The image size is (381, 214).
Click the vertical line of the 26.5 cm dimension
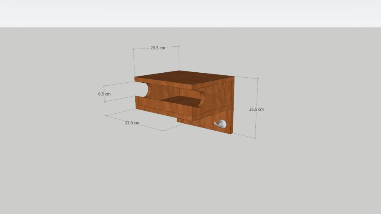pos(257,96)
